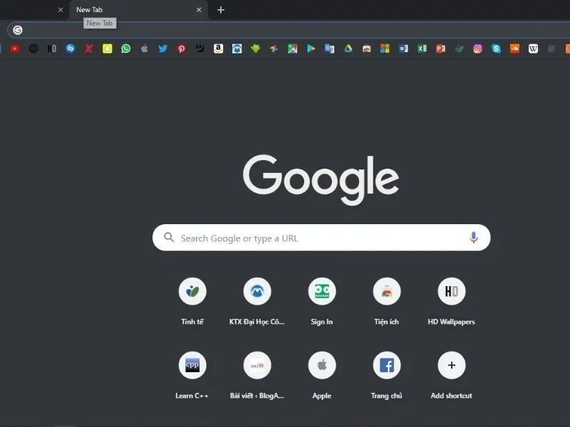Open the Google Maps bookmark
570x427 pixels.
[292, 48]
